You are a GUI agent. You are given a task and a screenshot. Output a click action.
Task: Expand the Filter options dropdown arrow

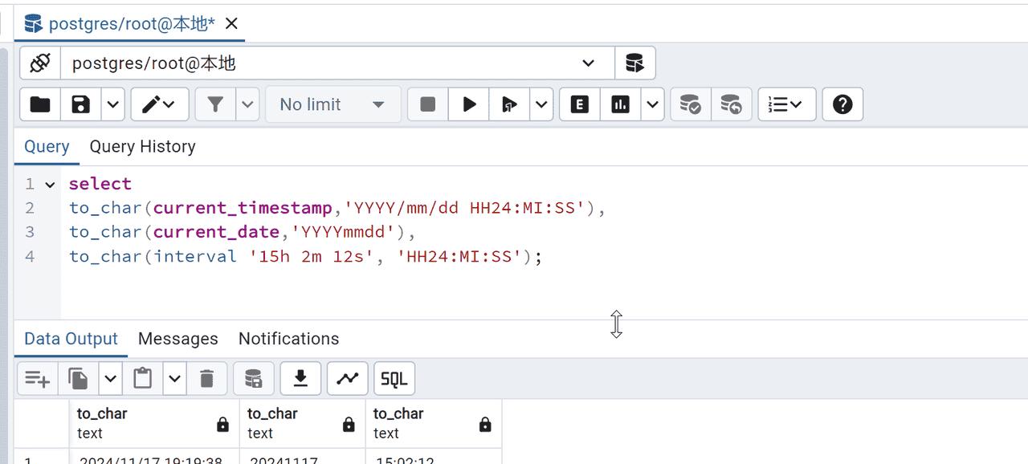click(x=247, y=104)
